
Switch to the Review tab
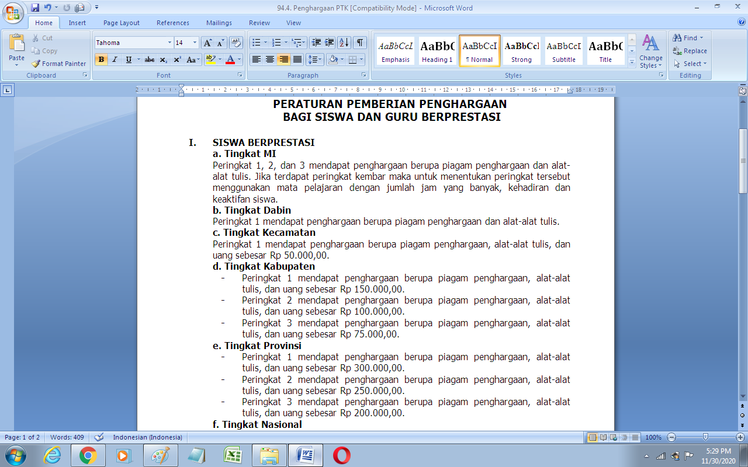coord(259,23)
